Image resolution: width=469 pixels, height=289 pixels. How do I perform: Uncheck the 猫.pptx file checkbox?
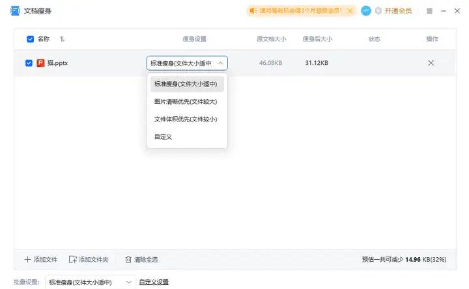(x=29, y=63)
